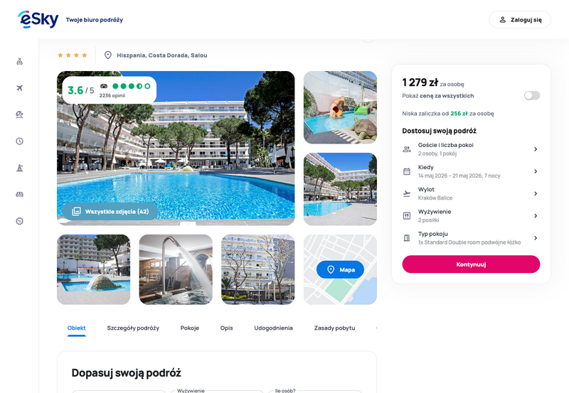The height and width of the screenshot is (393, 569).
Task: Expand Goście i liczba pokoi option
Action: [471, 149]
